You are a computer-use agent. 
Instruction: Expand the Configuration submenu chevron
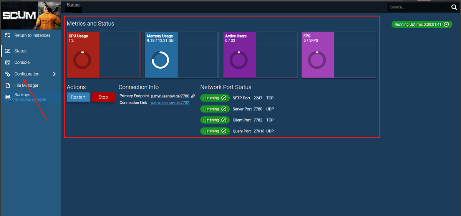point(54,74)
